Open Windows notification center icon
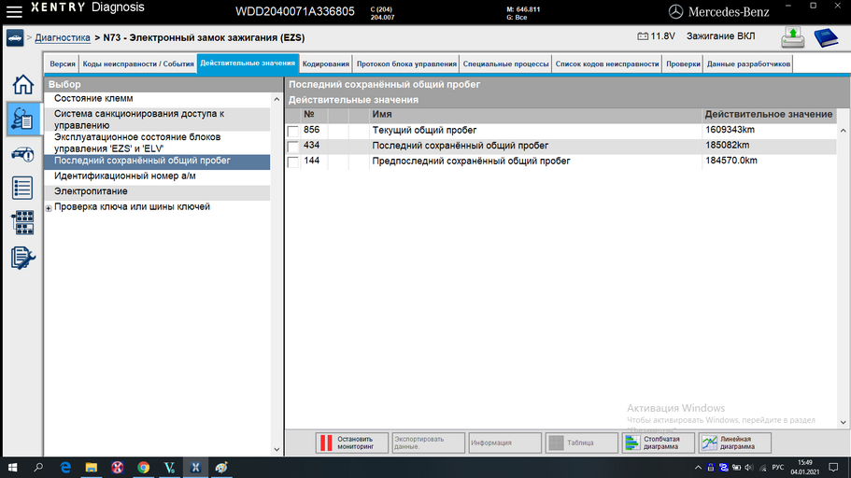The height and width of the screenshot is (478, 851). tap(833, 467)
